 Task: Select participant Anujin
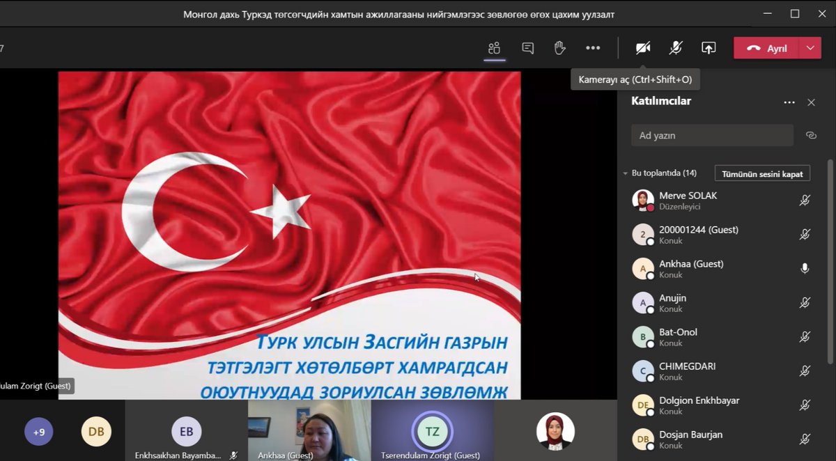click(722, 303)
